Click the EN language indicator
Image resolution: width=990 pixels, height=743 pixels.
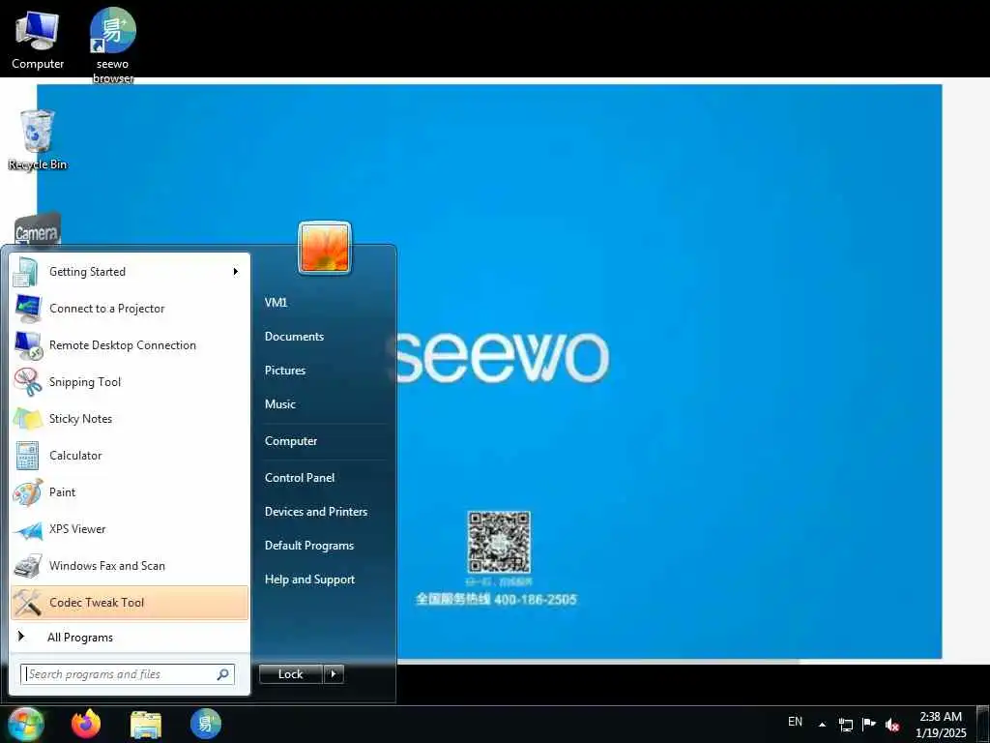click(x=795, y=722)
